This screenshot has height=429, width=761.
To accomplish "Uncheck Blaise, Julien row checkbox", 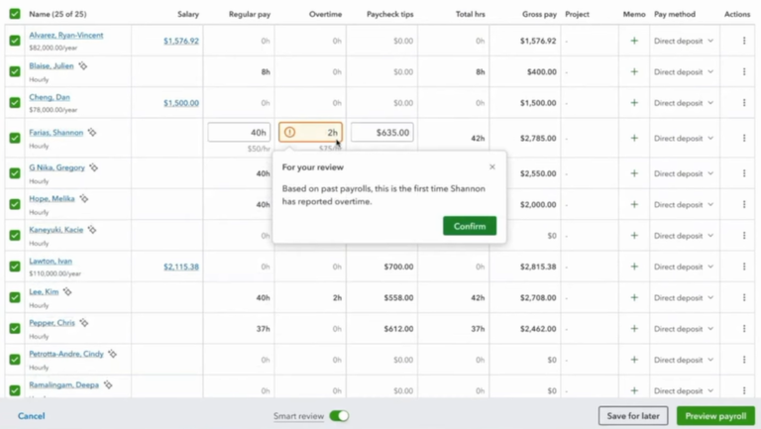I will point(15,71).
